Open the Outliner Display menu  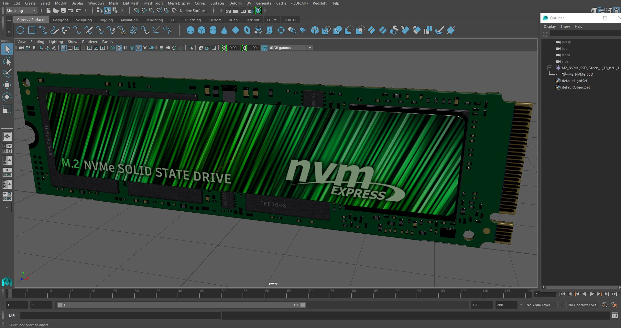[550, 26]
